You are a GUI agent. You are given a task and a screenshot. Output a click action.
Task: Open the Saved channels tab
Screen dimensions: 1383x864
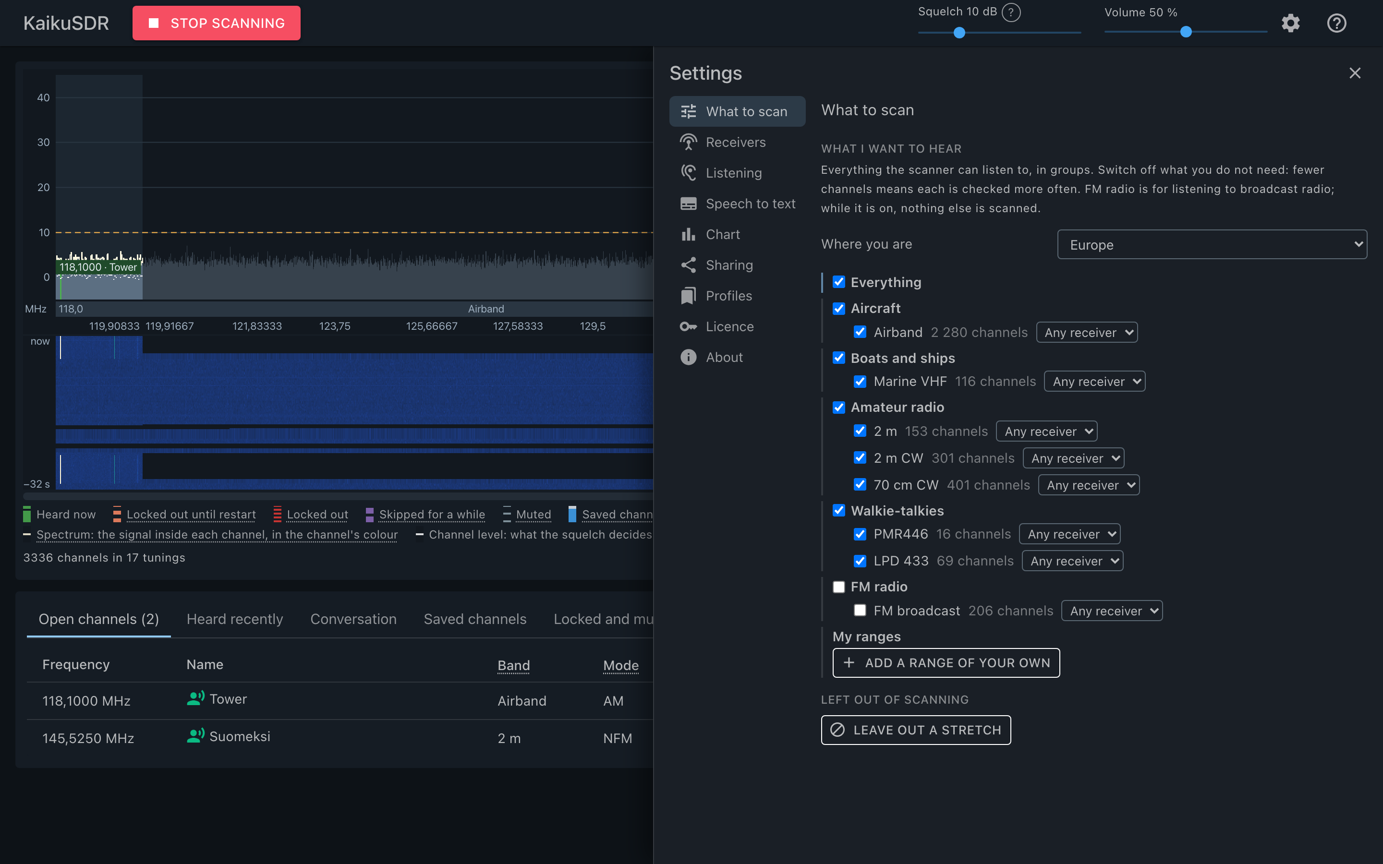tap(475, 619)
